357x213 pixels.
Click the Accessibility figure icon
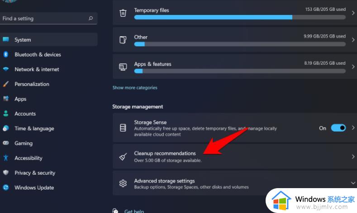[x=6, y=158]
